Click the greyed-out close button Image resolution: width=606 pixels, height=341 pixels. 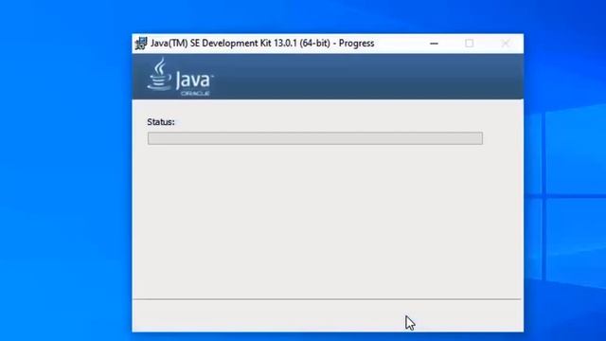point(505,44)
